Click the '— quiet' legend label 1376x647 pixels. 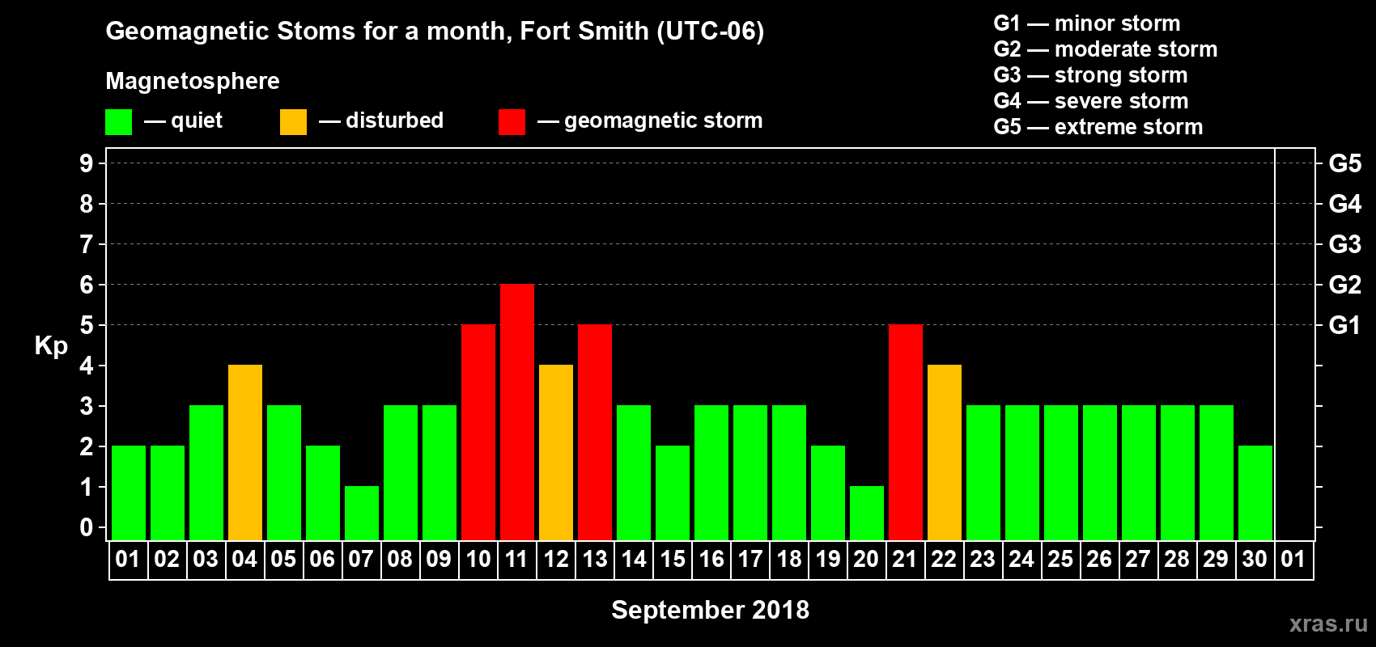tap(183, 121)
